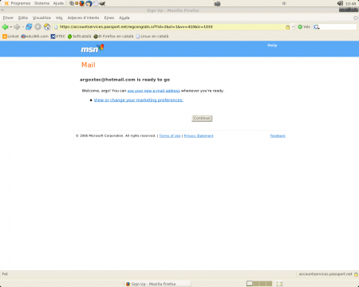This screenshot has height=287, width=359.
Task: Click accountservices.passport.net in the status bar
Action: 325,274
